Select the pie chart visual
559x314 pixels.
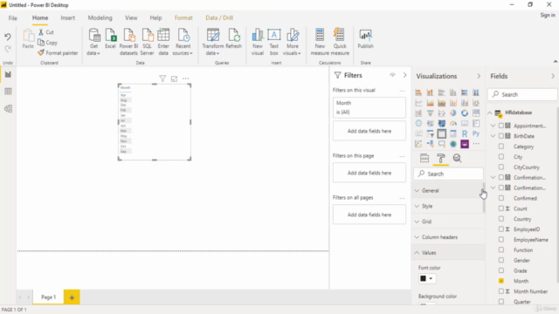click(452, 113)
